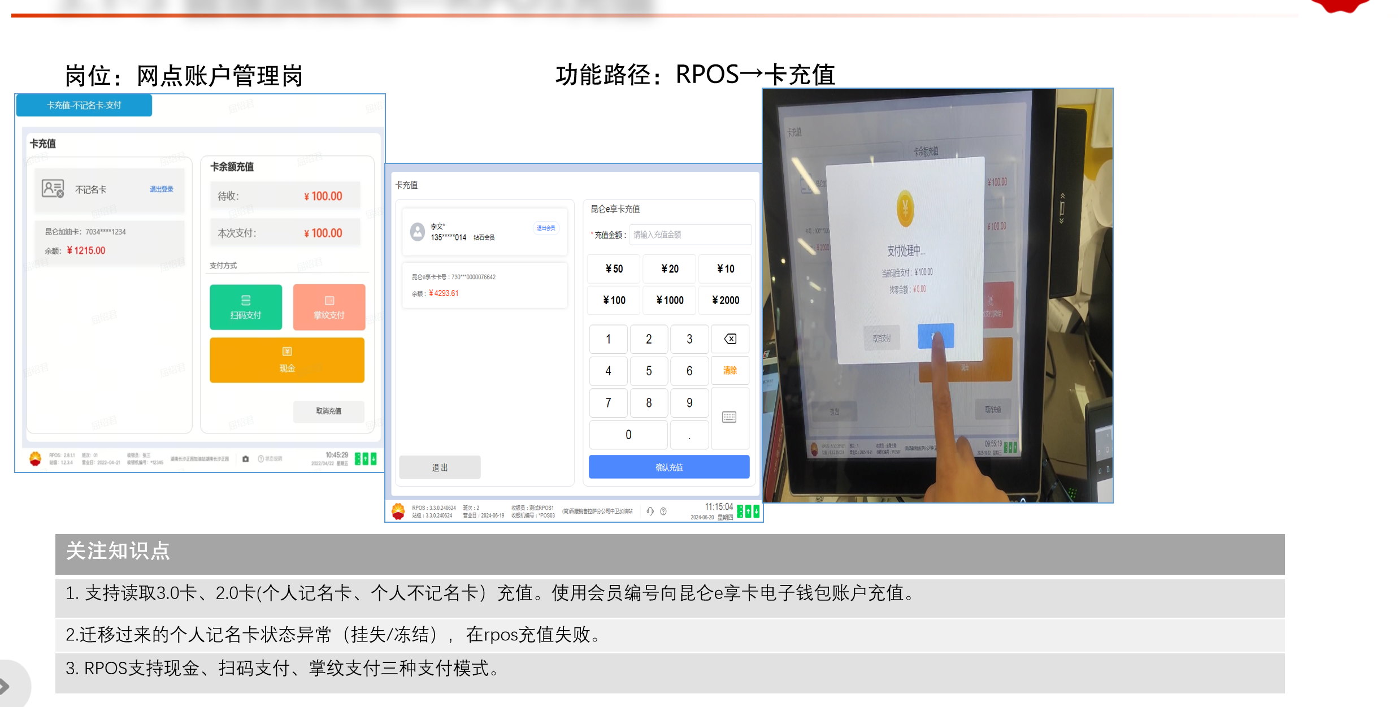
Task: Choose 现金 cash payment option
Action: click(287, 360)
